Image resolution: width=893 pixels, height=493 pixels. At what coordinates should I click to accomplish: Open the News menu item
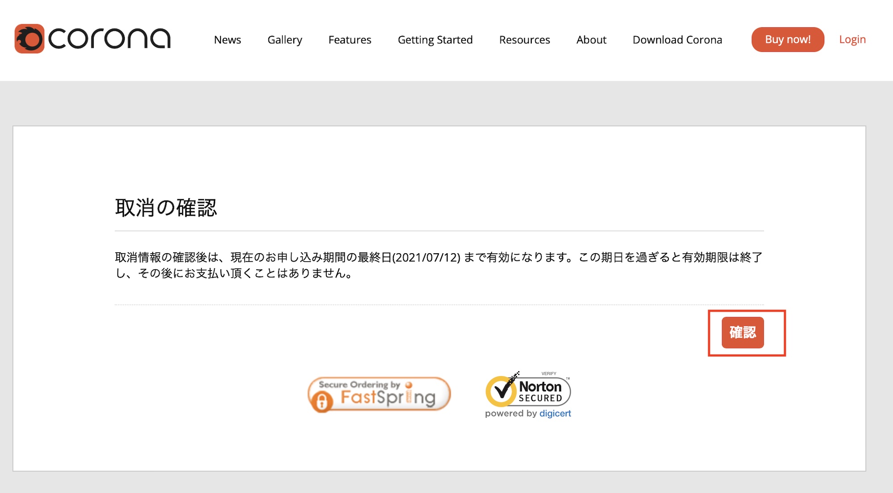pos(227,40)
